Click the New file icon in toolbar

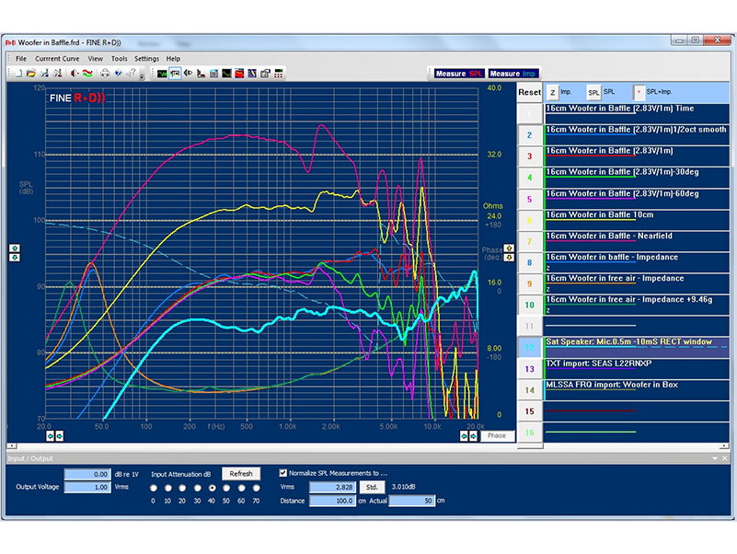[17, 73]
